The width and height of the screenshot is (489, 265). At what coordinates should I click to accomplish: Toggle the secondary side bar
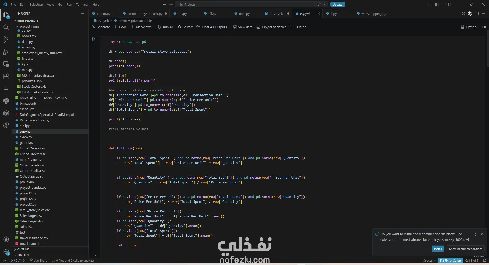tap(450, 4)
